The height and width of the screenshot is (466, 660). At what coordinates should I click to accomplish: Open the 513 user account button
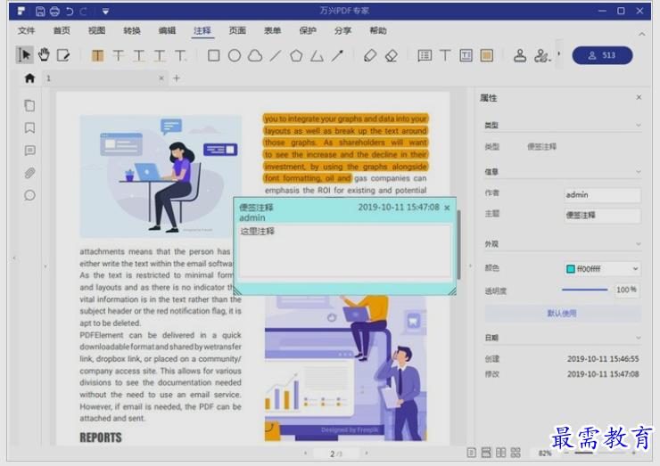(x=602, y=55)
